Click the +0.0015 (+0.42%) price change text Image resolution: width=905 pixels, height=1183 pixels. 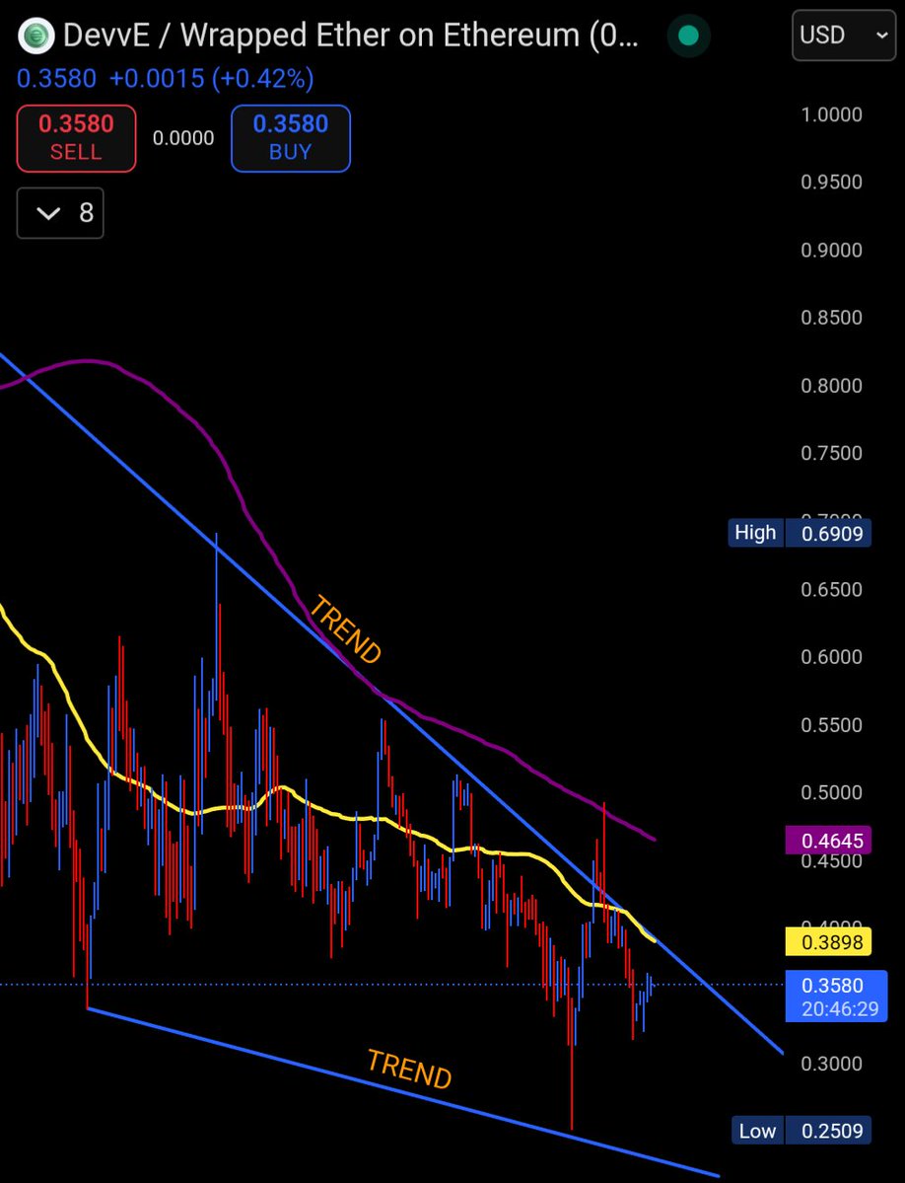[x=212, y=79]
